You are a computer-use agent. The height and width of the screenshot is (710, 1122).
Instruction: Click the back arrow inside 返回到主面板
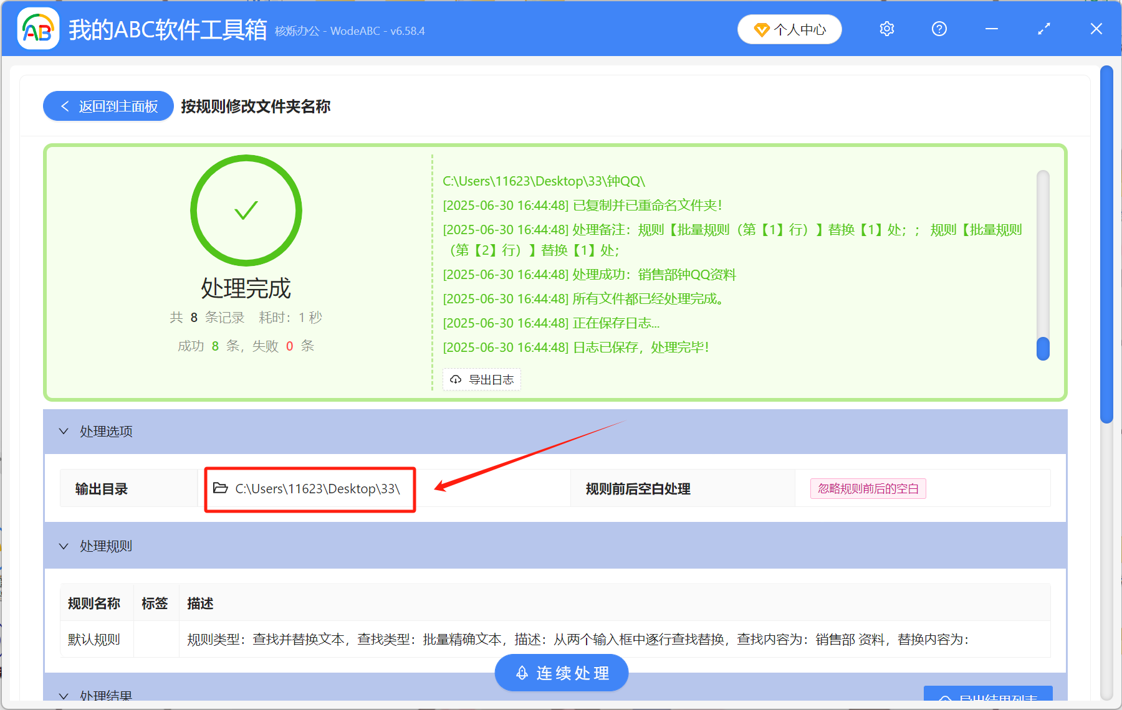click(x=65, y=106)
